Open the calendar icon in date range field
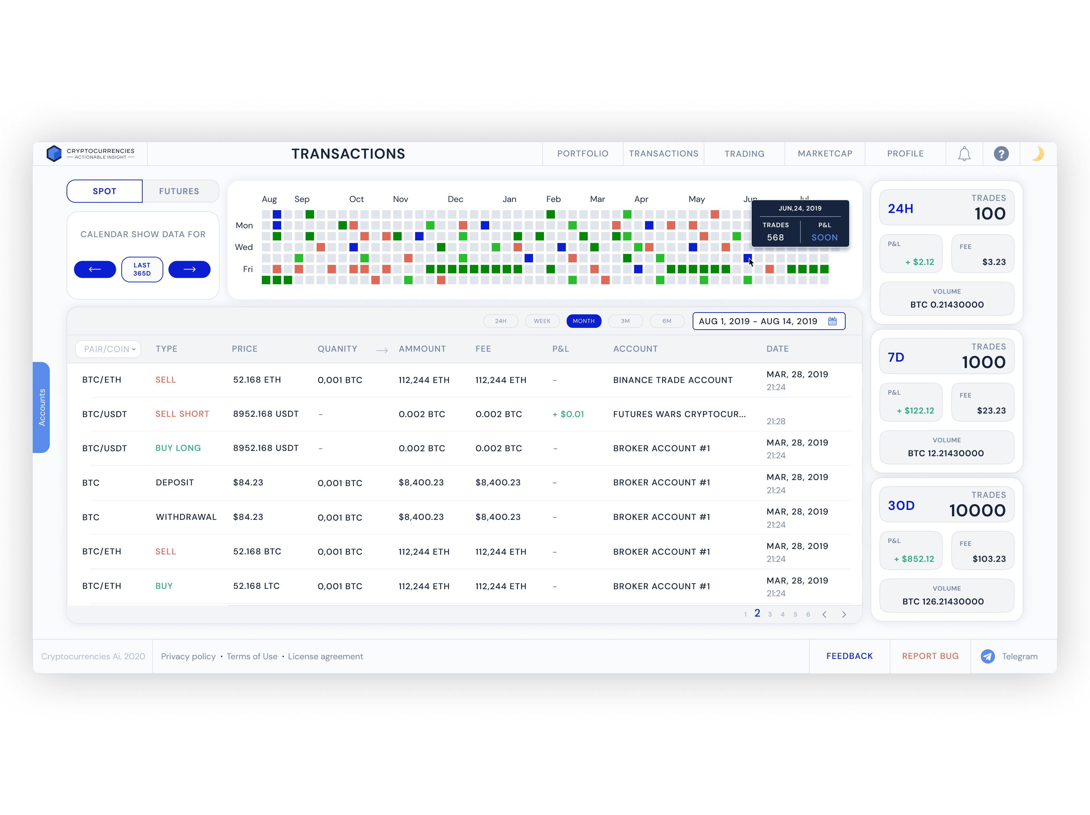Screen dimensions: 1090x815 tap(832, 321)
